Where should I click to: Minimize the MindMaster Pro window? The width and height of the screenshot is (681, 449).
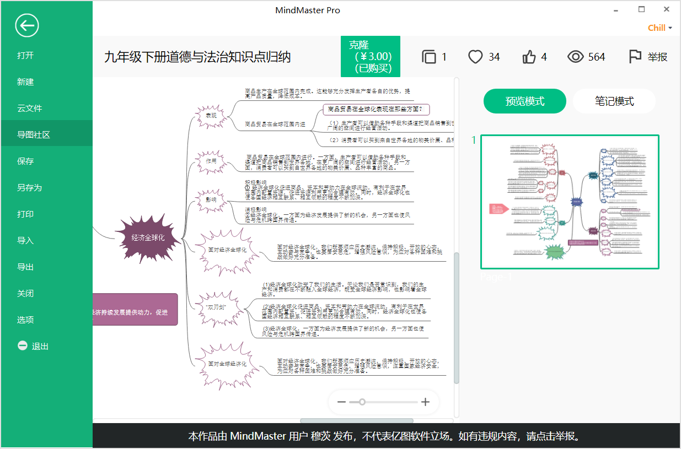point(615,9)
